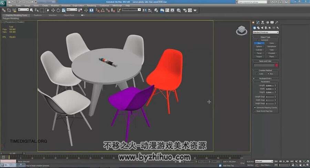Click the Edit Named Selection Sets icon

pyautogui.click(x=119, y=10)
